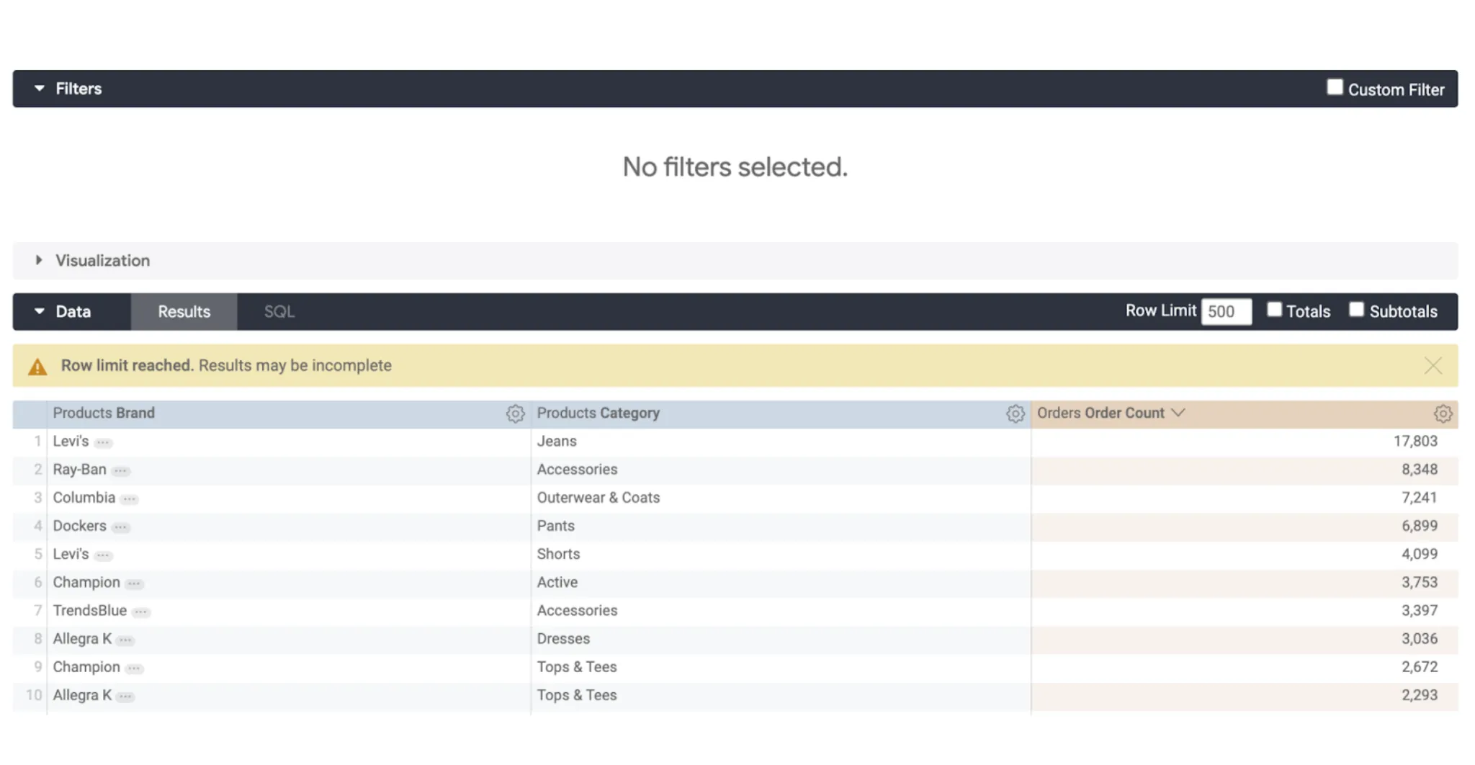Click the warning triangle in the row limit banner
This screenshot has height=765, width=1475.
pyautogui.click(x=37, y=366)
